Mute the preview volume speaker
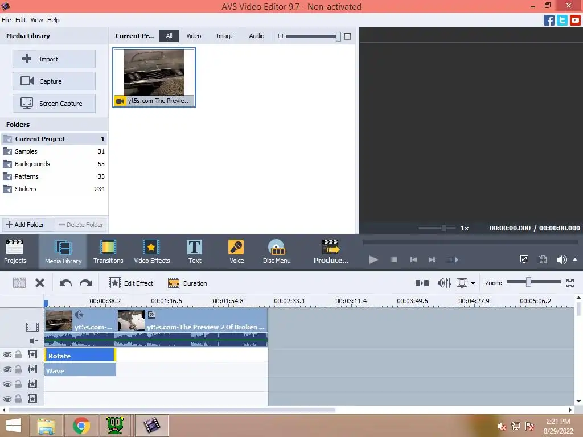The width and height of the screenshot is (583, 437). [561, 259]
